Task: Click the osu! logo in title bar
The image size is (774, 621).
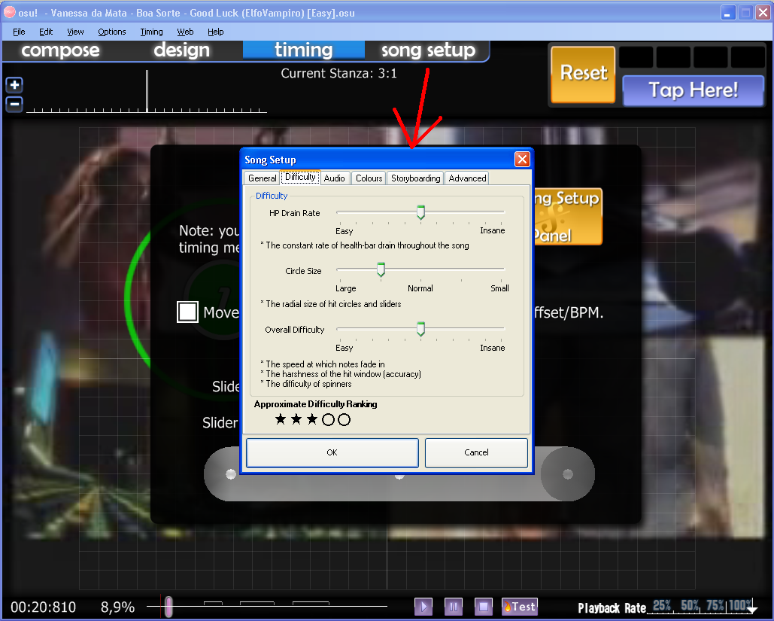Action: pyautogui.click(x=9, y=12)
